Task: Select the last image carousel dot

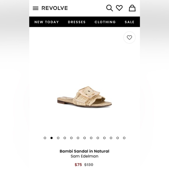Action: pyautogui.click(x=124, y=138)
